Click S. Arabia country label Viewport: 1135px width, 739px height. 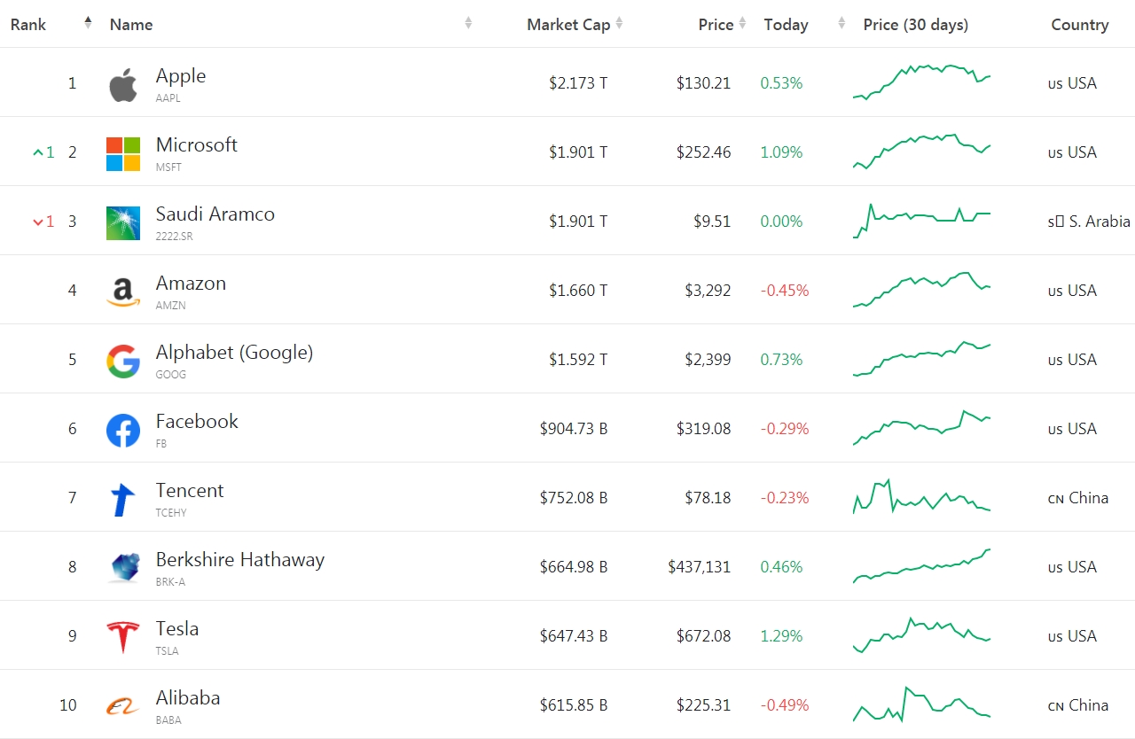(1090, 222)
